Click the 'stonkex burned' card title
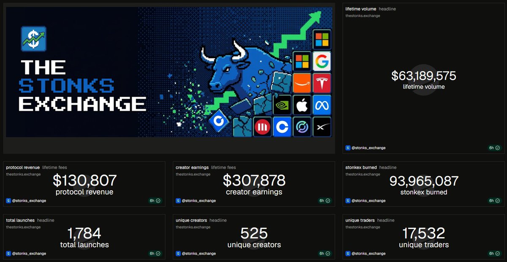Viewport: 507px width, 262px height. [x=361, y=167]
